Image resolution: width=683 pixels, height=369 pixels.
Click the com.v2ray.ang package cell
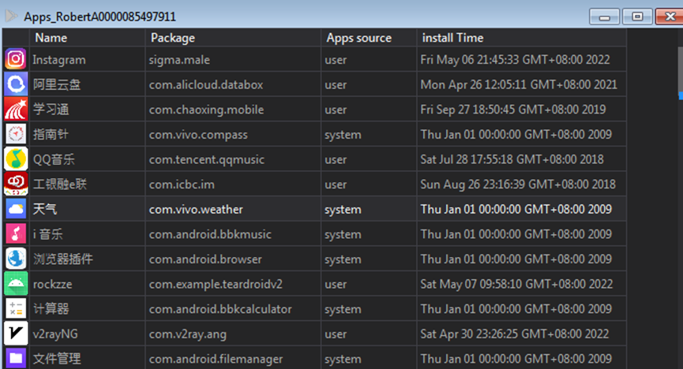[233, 334]
